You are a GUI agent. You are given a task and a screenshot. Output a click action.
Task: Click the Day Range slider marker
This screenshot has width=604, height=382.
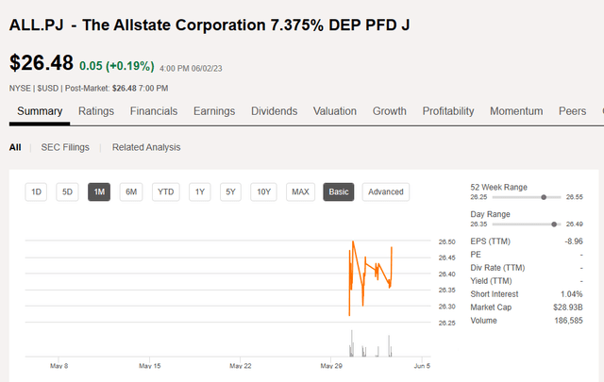(x=554, y=224)
